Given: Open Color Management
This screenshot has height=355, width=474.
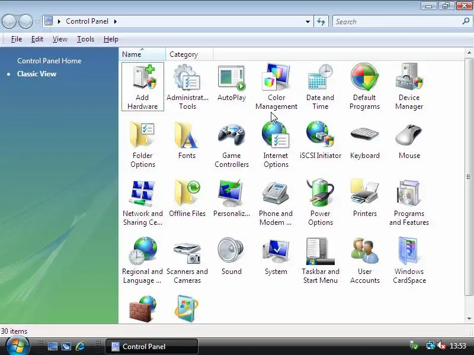Looking at the screenshot, I should point(276,86).
